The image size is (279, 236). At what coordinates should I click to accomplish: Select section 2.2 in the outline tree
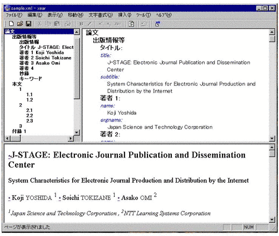(x=30, y=116)
